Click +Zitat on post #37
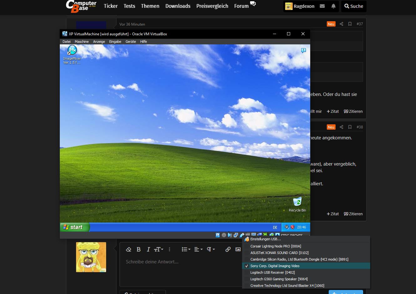 pyautogui.click(x=333, y=112)
